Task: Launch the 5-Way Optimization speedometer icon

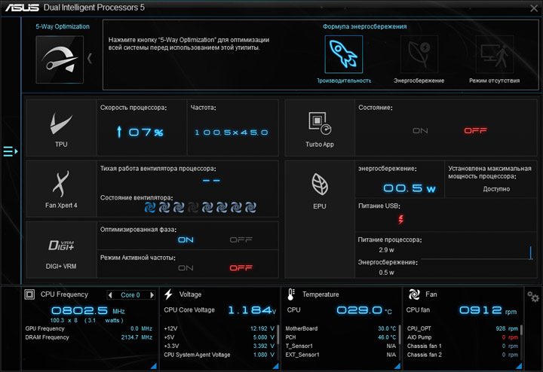Action: (x=60, y=59)
